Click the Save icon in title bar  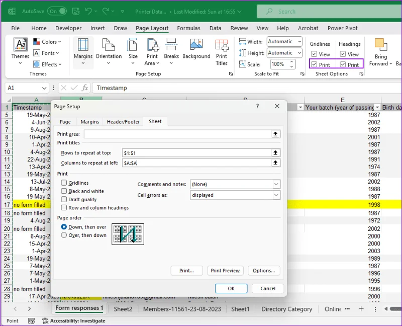(x=76, y=11)
